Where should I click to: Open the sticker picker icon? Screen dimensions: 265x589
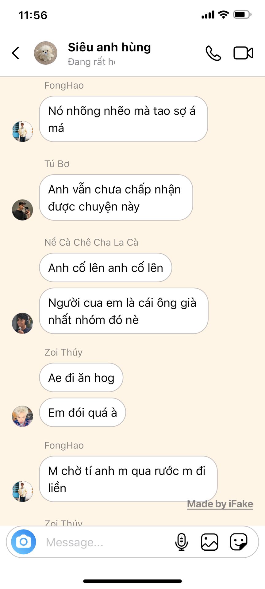point(239,542)
